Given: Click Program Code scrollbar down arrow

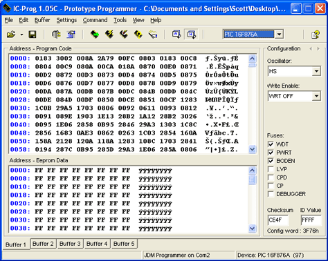Looking at the screenshot, I should point(253,149).
